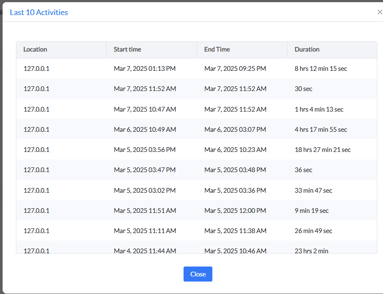Select end time Mar 5, 2025 11:38 AM
Screen dimensions: 383x294
[x=235, y=231]
